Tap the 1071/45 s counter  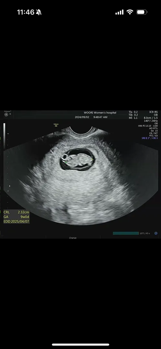click(x=145, y=233)
